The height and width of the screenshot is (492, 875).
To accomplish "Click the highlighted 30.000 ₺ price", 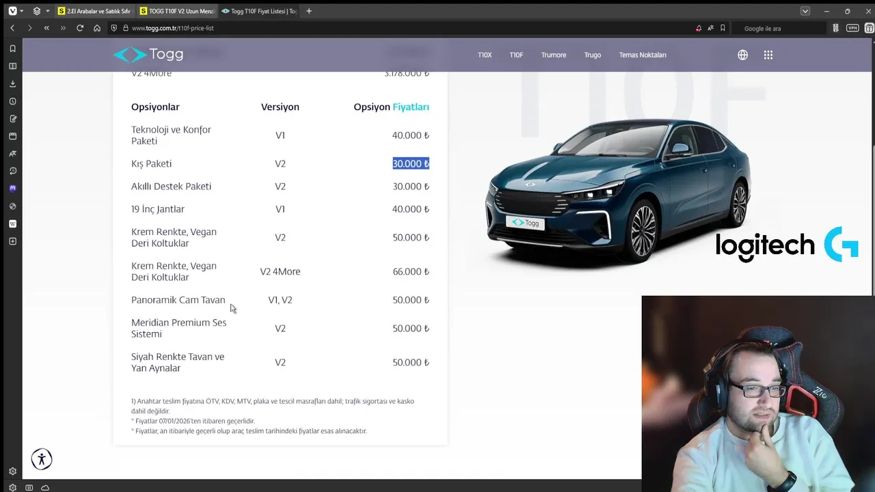I will coord(411,163).
